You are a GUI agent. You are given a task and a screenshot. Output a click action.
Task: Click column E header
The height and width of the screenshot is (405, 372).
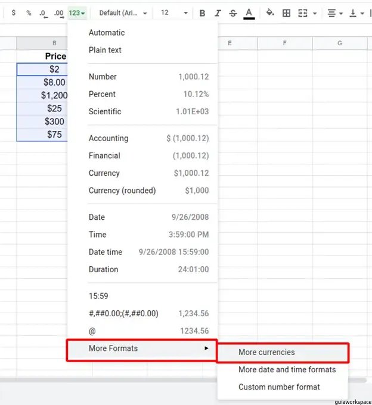[237, 43]
